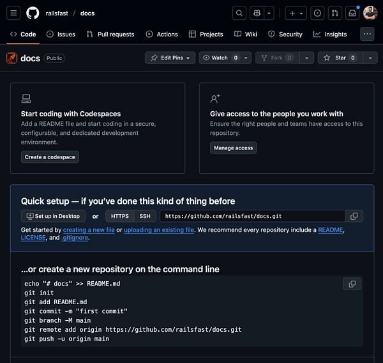383x363 pixels.
Task: Open the hamburger navigation menu
Action: coord(13,13)
